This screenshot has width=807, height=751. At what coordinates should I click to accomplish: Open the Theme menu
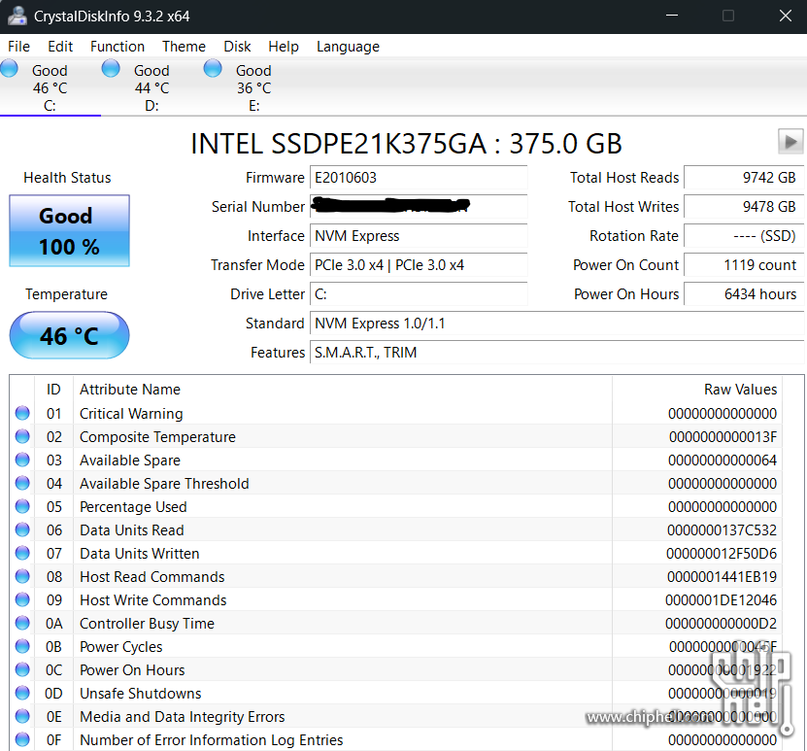184,47
